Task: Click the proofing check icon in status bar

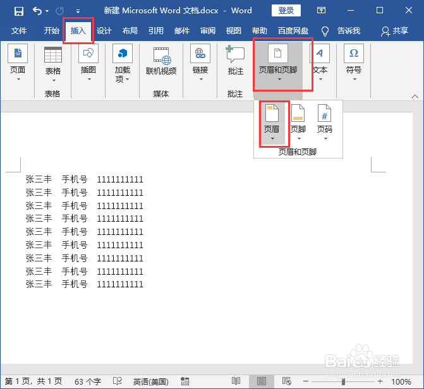Action: click(x=118, y=381)
